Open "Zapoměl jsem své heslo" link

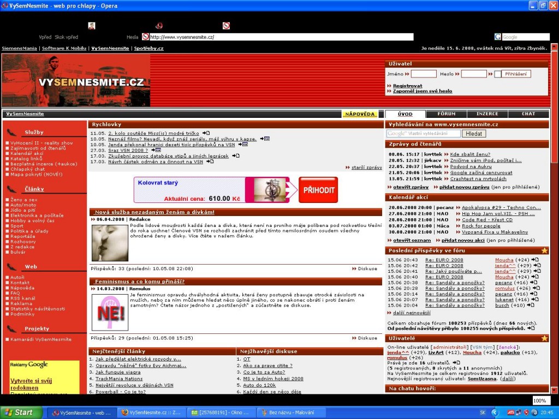[423, 91]
